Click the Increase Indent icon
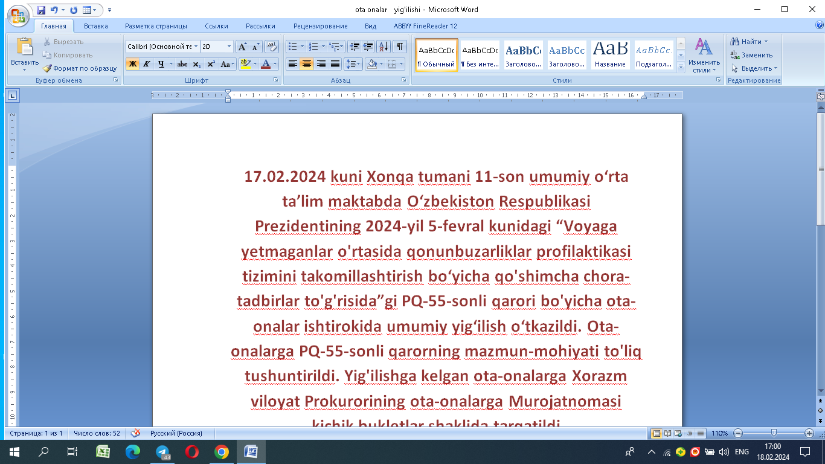Image resolution: width=825 pixels, height=464 pixels. pos(368,47)
